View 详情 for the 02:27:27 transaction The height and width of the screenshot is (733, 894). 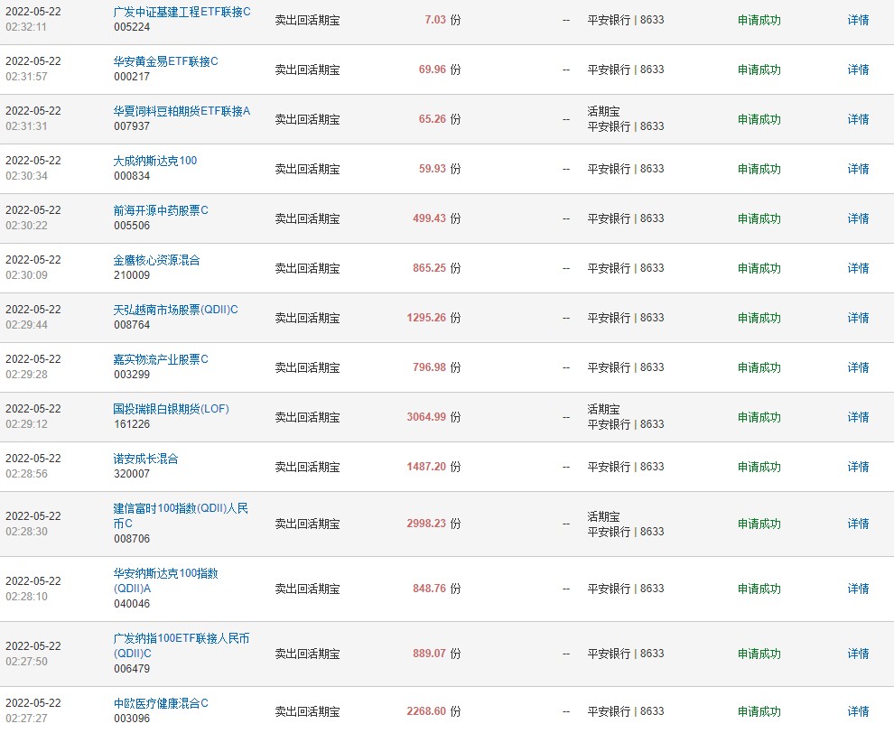pyautogui.click(x=858, y=710)
